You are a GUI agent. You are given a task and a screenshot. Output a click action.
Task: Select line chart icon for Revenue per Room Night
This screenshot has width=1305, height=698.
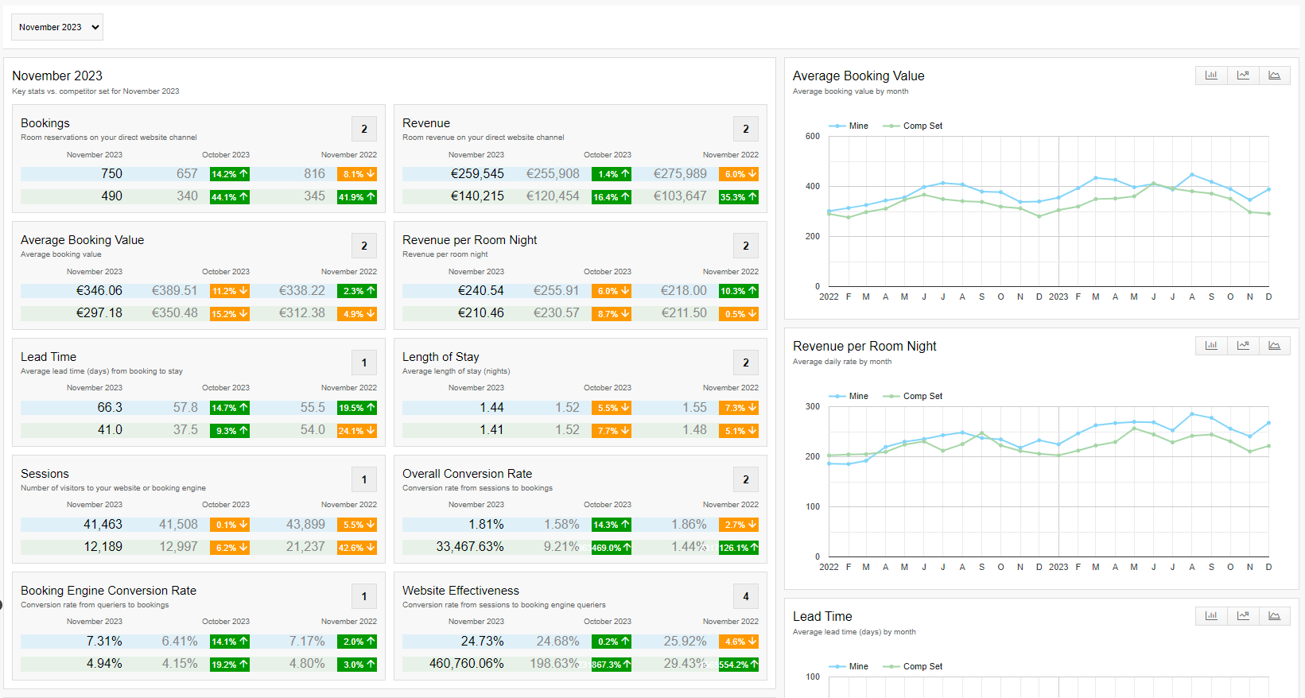[x=1243, y=346]
